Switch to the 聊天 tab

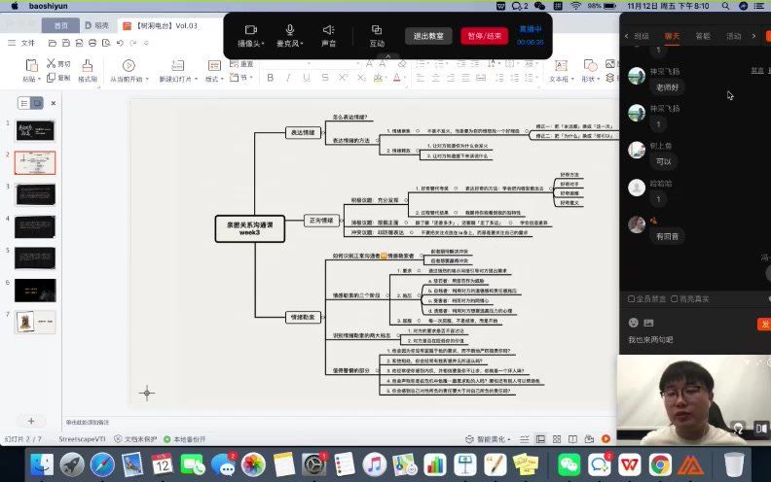click(672, 36)
